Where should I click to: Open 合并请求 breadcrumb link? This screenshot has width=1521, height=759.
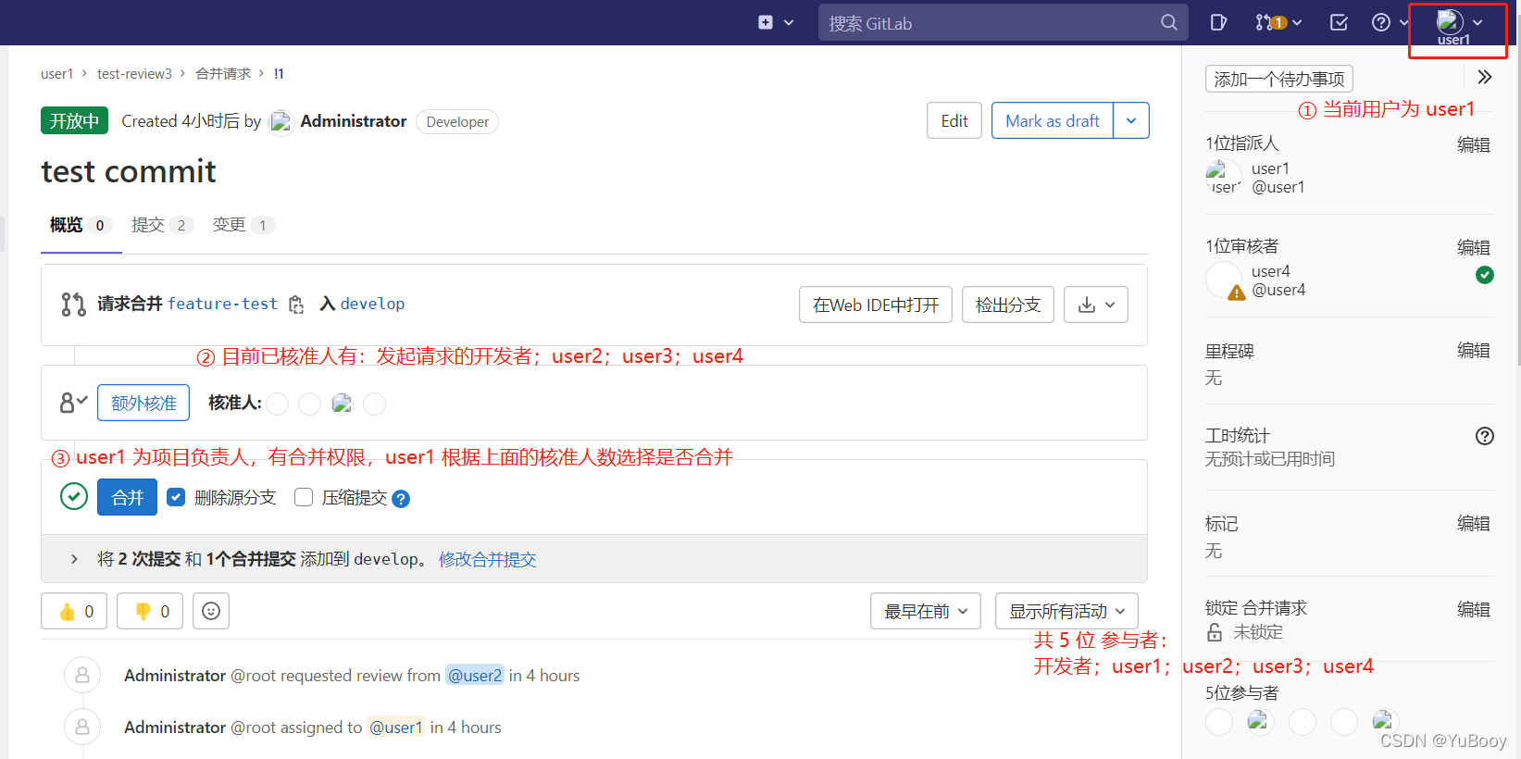point(223,73)
